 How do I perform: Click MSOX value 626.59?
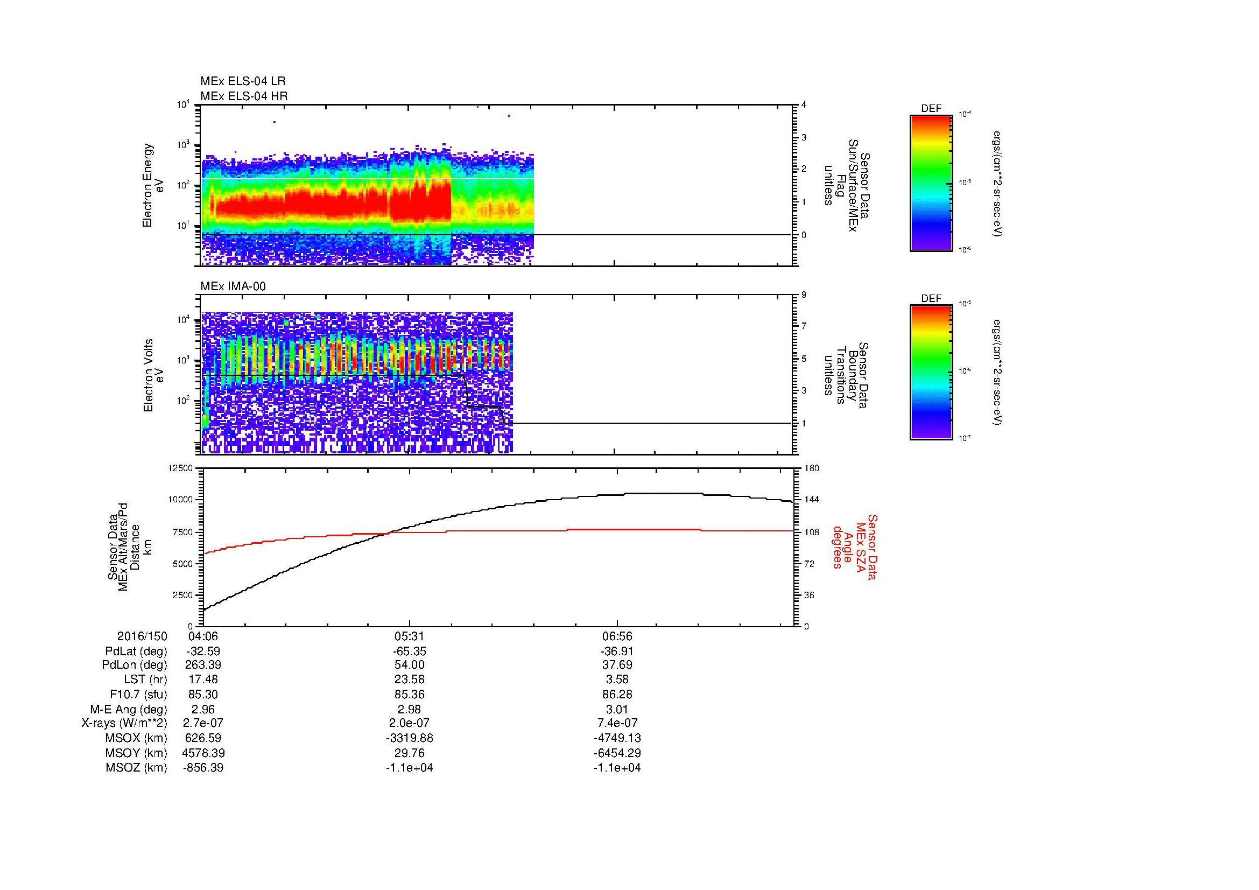click(203, 738)
